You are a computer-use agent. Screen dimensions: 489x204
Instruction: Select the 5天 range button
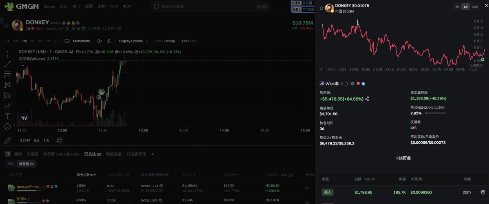[x=37, y=140]
